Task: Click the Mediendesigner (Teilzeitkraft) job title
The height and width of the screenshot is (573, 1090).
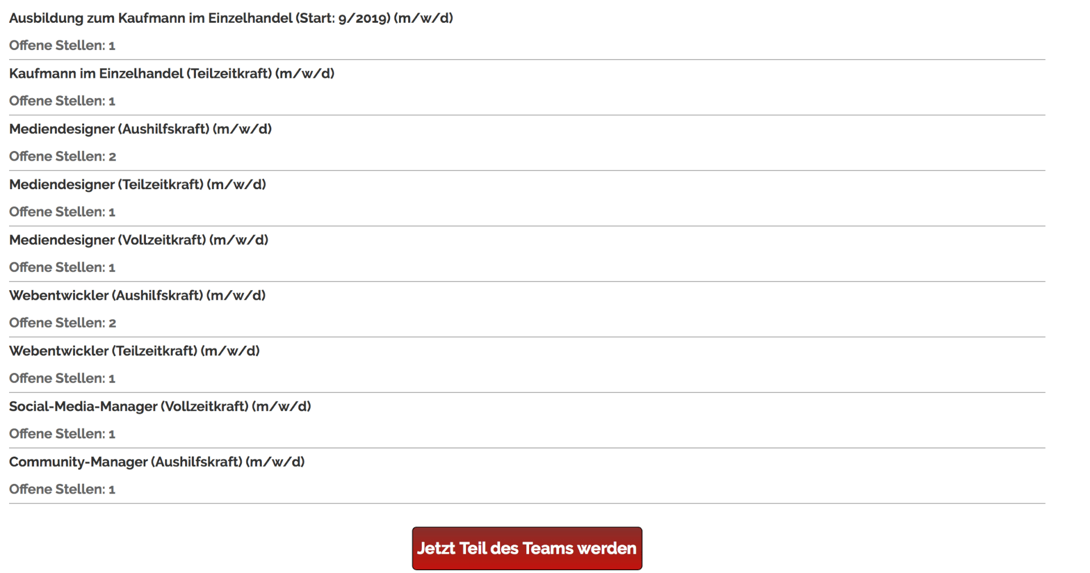Action: tap(137, 185)
